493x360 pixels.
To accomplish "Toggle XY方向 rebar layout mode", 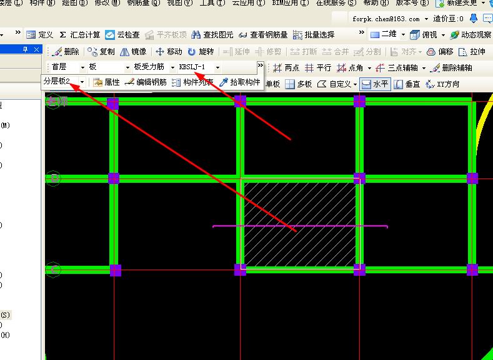I will click(442, 84).
